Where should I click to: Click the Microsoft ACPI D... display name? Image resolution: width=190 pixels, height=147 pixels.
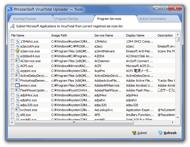coord(139,66)
